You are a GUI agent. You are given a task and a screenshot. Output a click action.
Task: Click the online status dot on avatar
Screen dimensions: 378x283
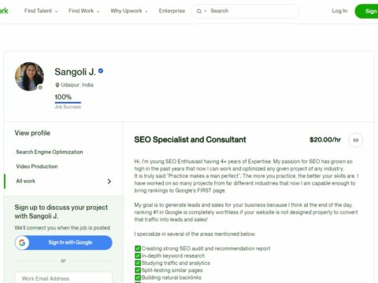40,87
